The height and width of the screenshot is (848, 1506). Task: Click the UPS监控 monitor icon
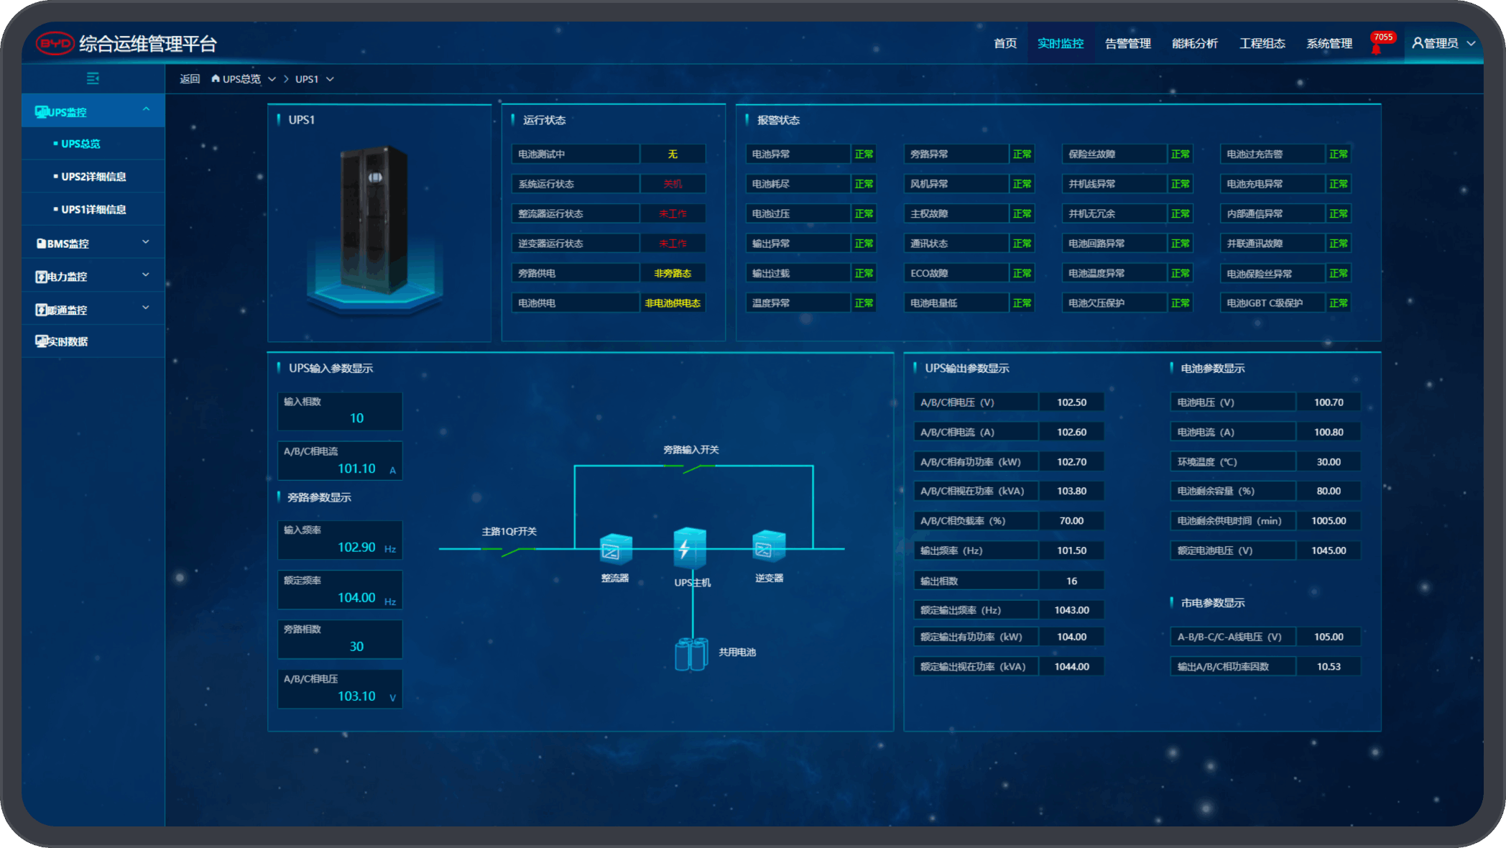tap(42, 111)
